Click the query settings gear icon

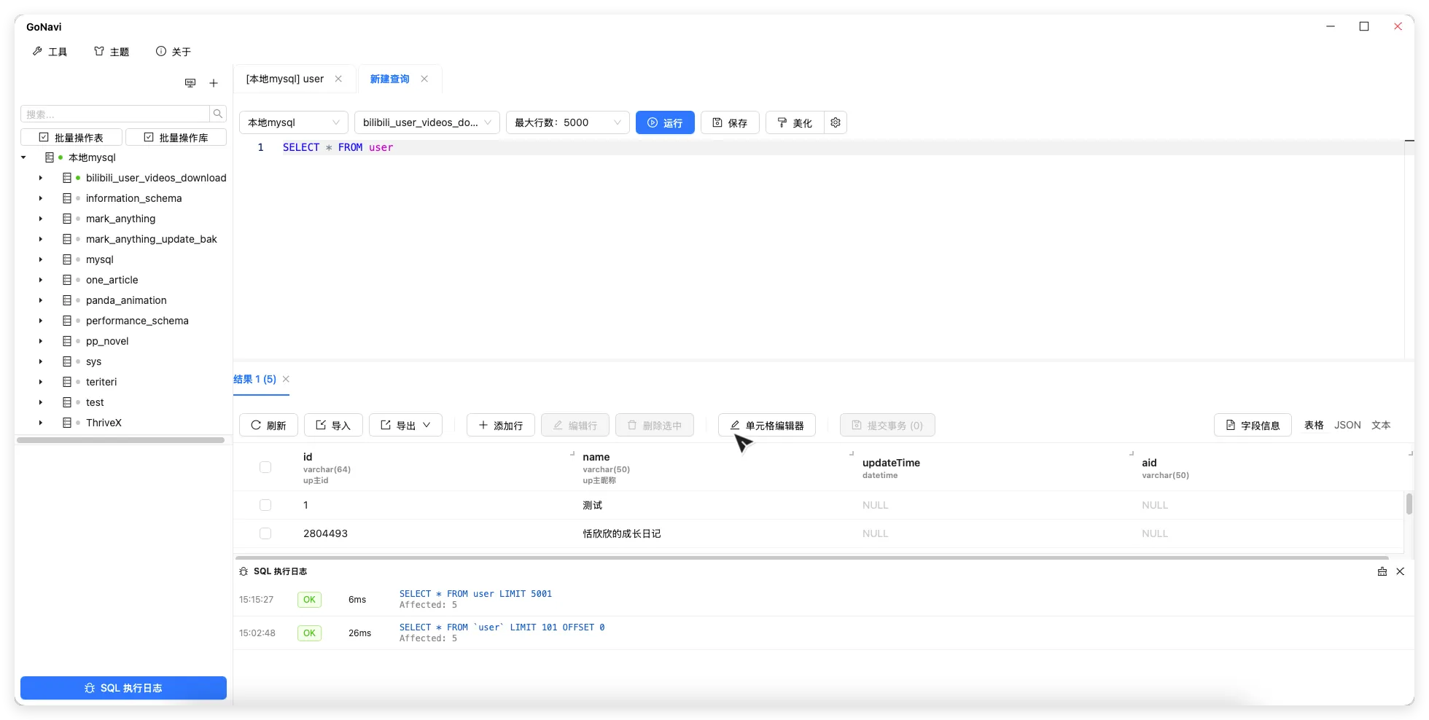[836, 122]
